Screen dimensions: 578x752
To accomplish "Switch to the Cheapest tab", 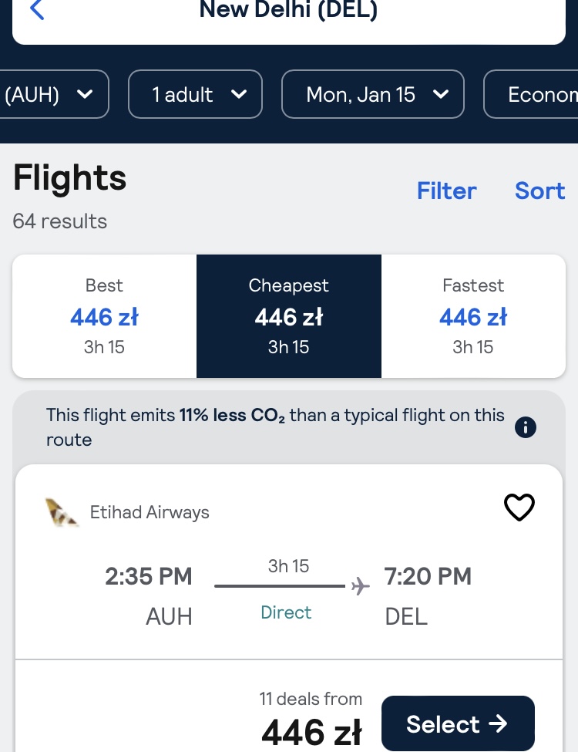I will [x=289, y=316].
